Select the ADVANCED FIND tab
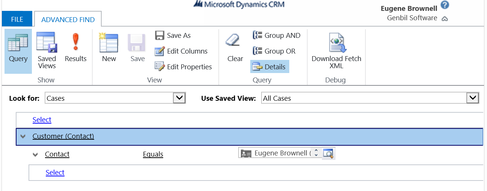Screen dimensions: 487x191 [x=68, y=19]
